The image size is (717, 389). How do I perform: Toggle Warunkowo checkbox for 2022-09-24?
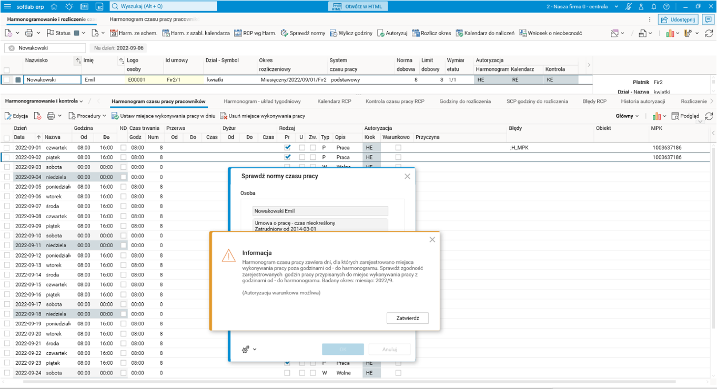(x=398, y=373)
